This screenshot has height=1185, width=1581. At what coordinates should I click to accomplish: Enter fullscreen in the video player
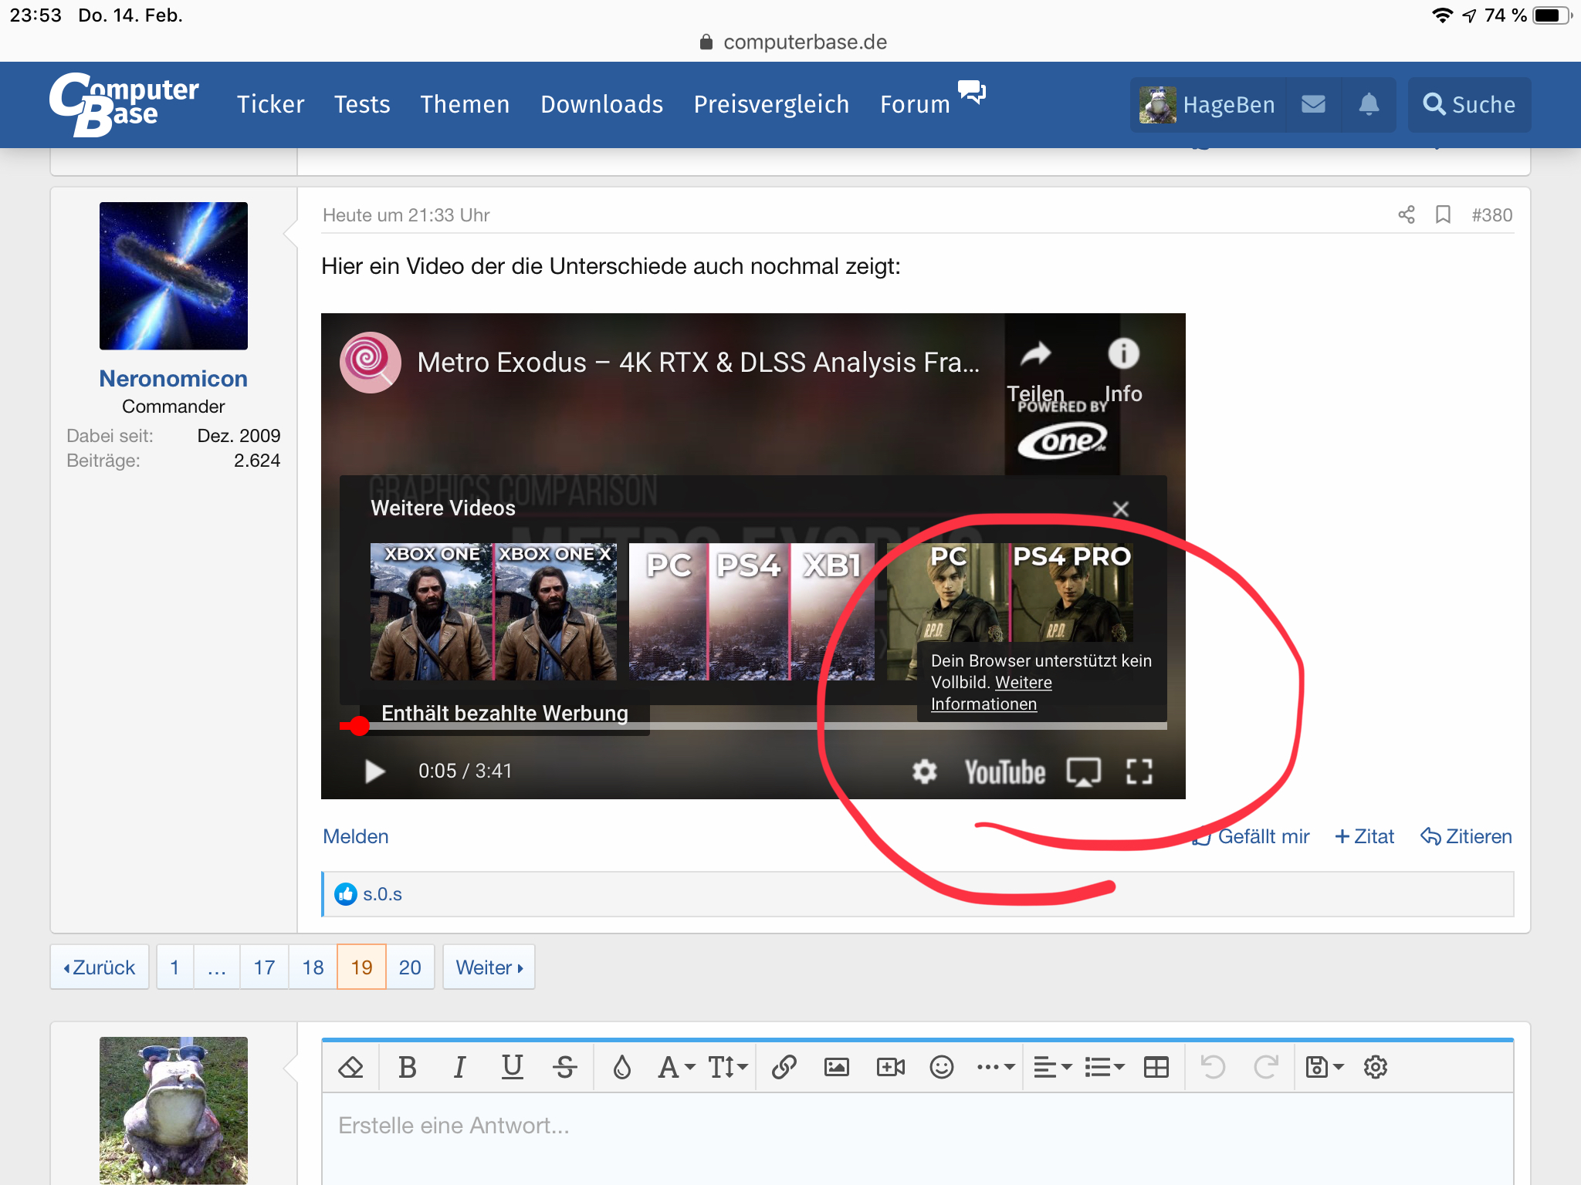(x=1139, y=771)
